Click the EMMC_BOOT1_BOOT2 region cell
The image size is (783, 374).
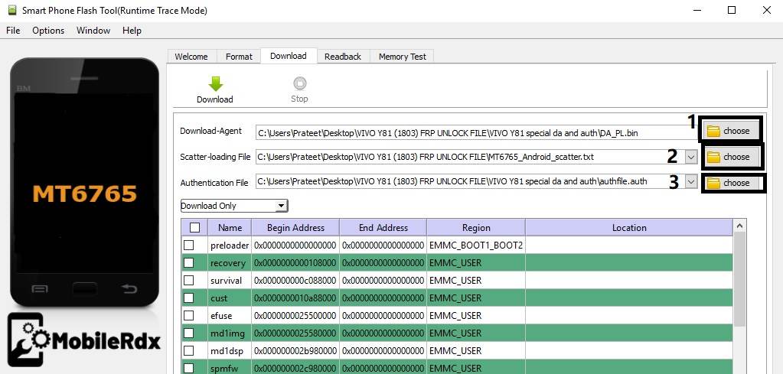[x=476, y=246]
